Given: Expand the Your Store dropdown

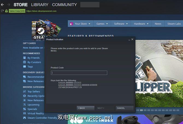Looking at the screenshot, I should pyautogui.click(x=81, y=24).
